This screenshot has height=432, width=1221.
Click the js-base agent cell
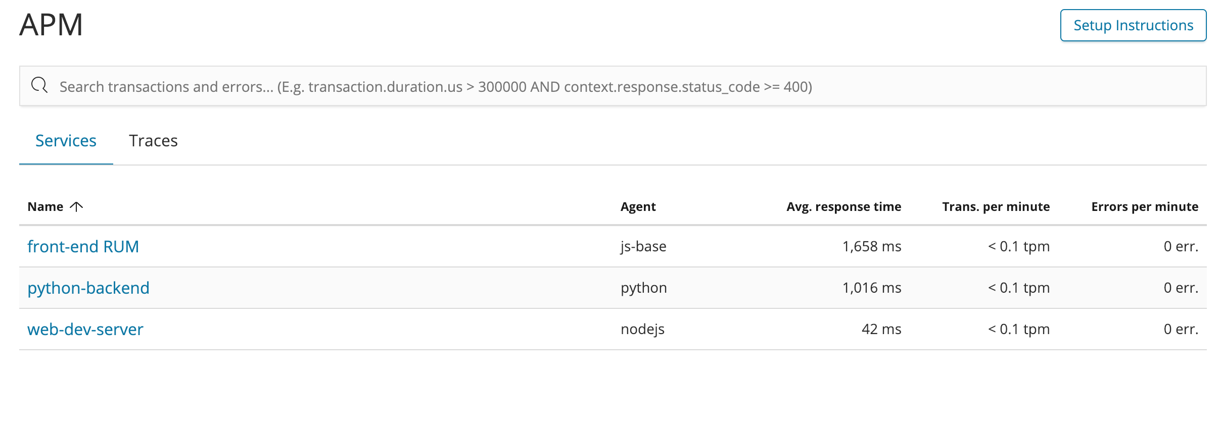[643, 246]
